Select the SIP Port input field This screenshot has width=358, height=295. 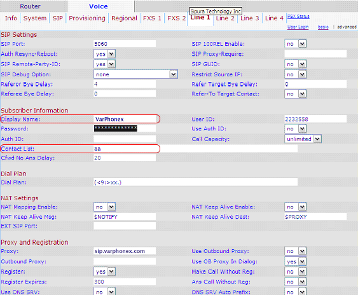[125, 44]
